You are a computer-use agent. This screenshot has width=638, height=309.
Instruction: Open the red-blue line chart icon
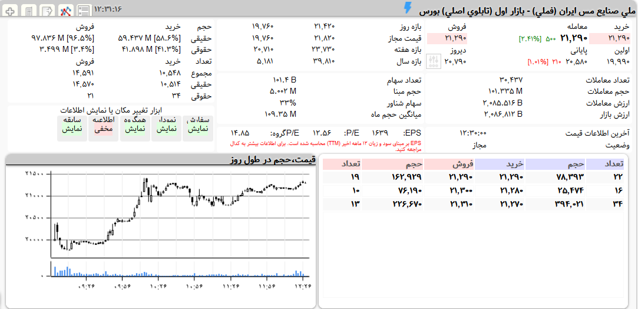click(65, 10)
